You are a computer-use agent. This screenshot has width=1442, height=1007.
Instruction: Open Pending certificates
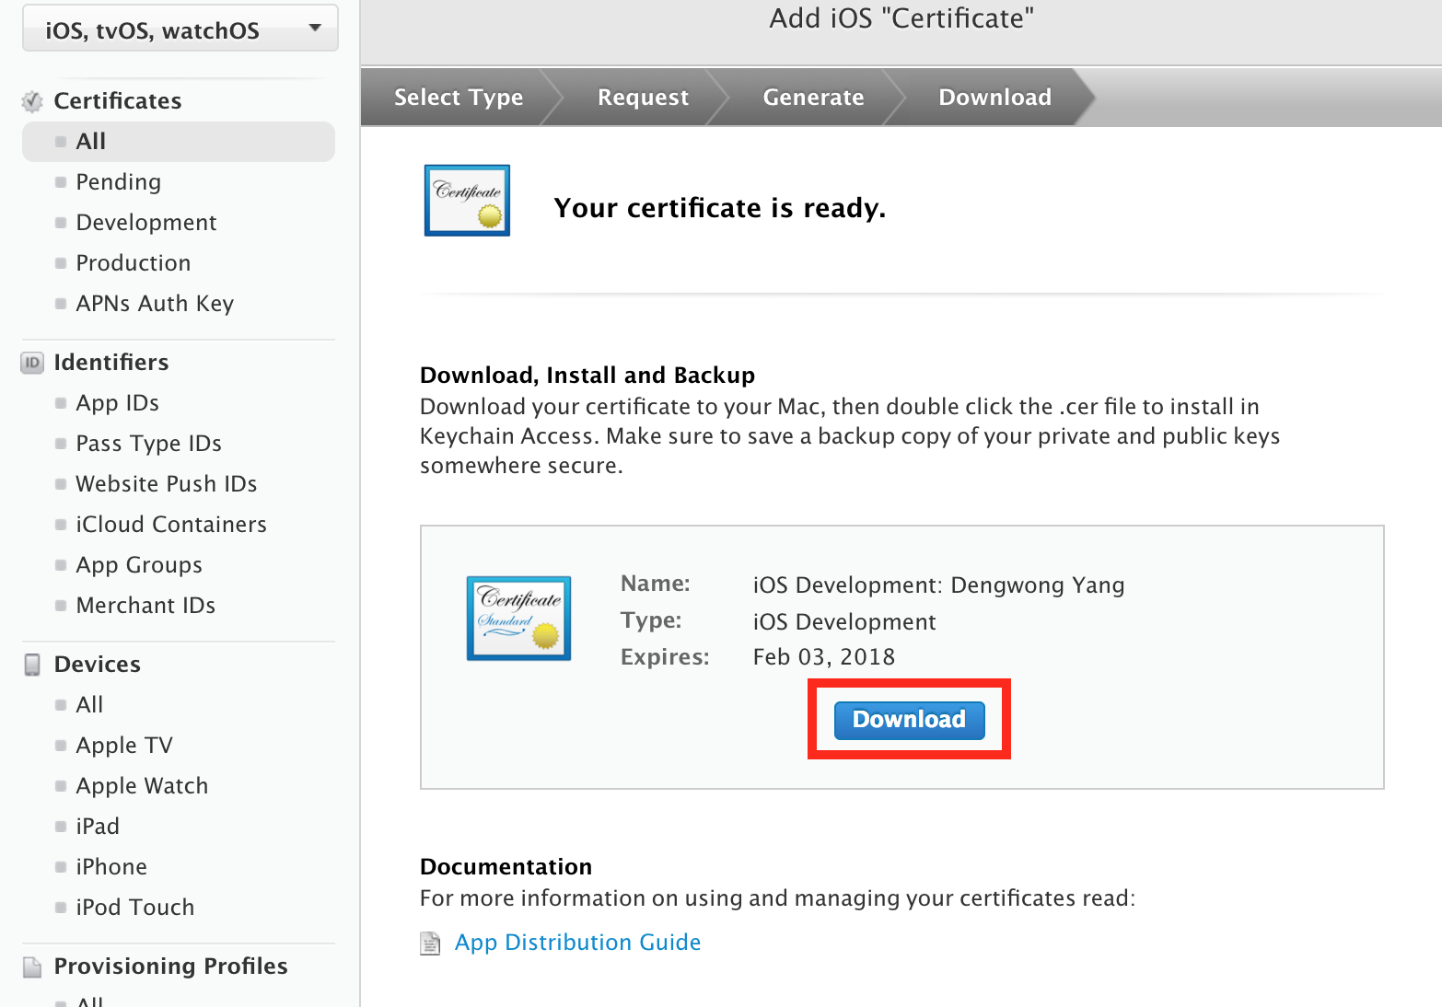[119, 182]
